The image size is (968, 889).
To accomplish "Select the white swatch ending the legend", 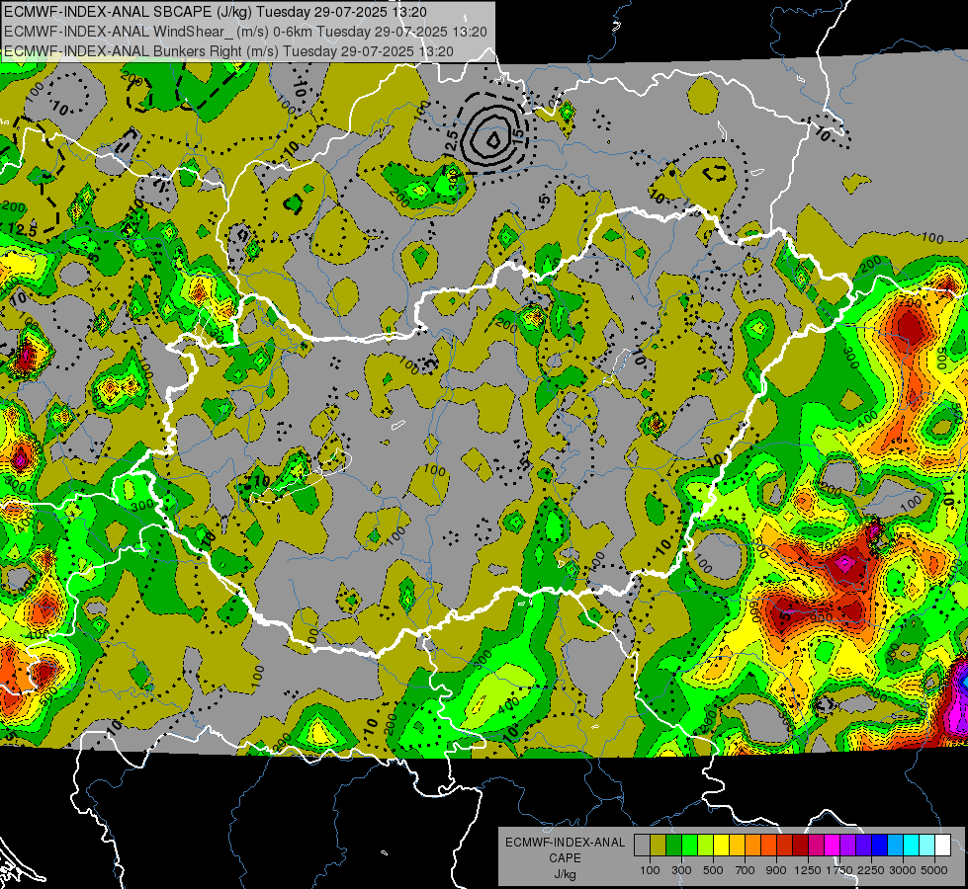I will click(x=942, y=846).
